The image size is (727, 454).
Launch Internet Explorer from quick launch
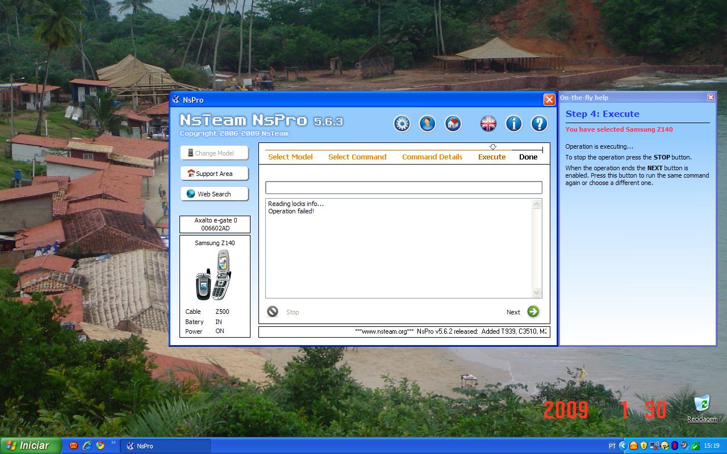click(x=87, y=445)
